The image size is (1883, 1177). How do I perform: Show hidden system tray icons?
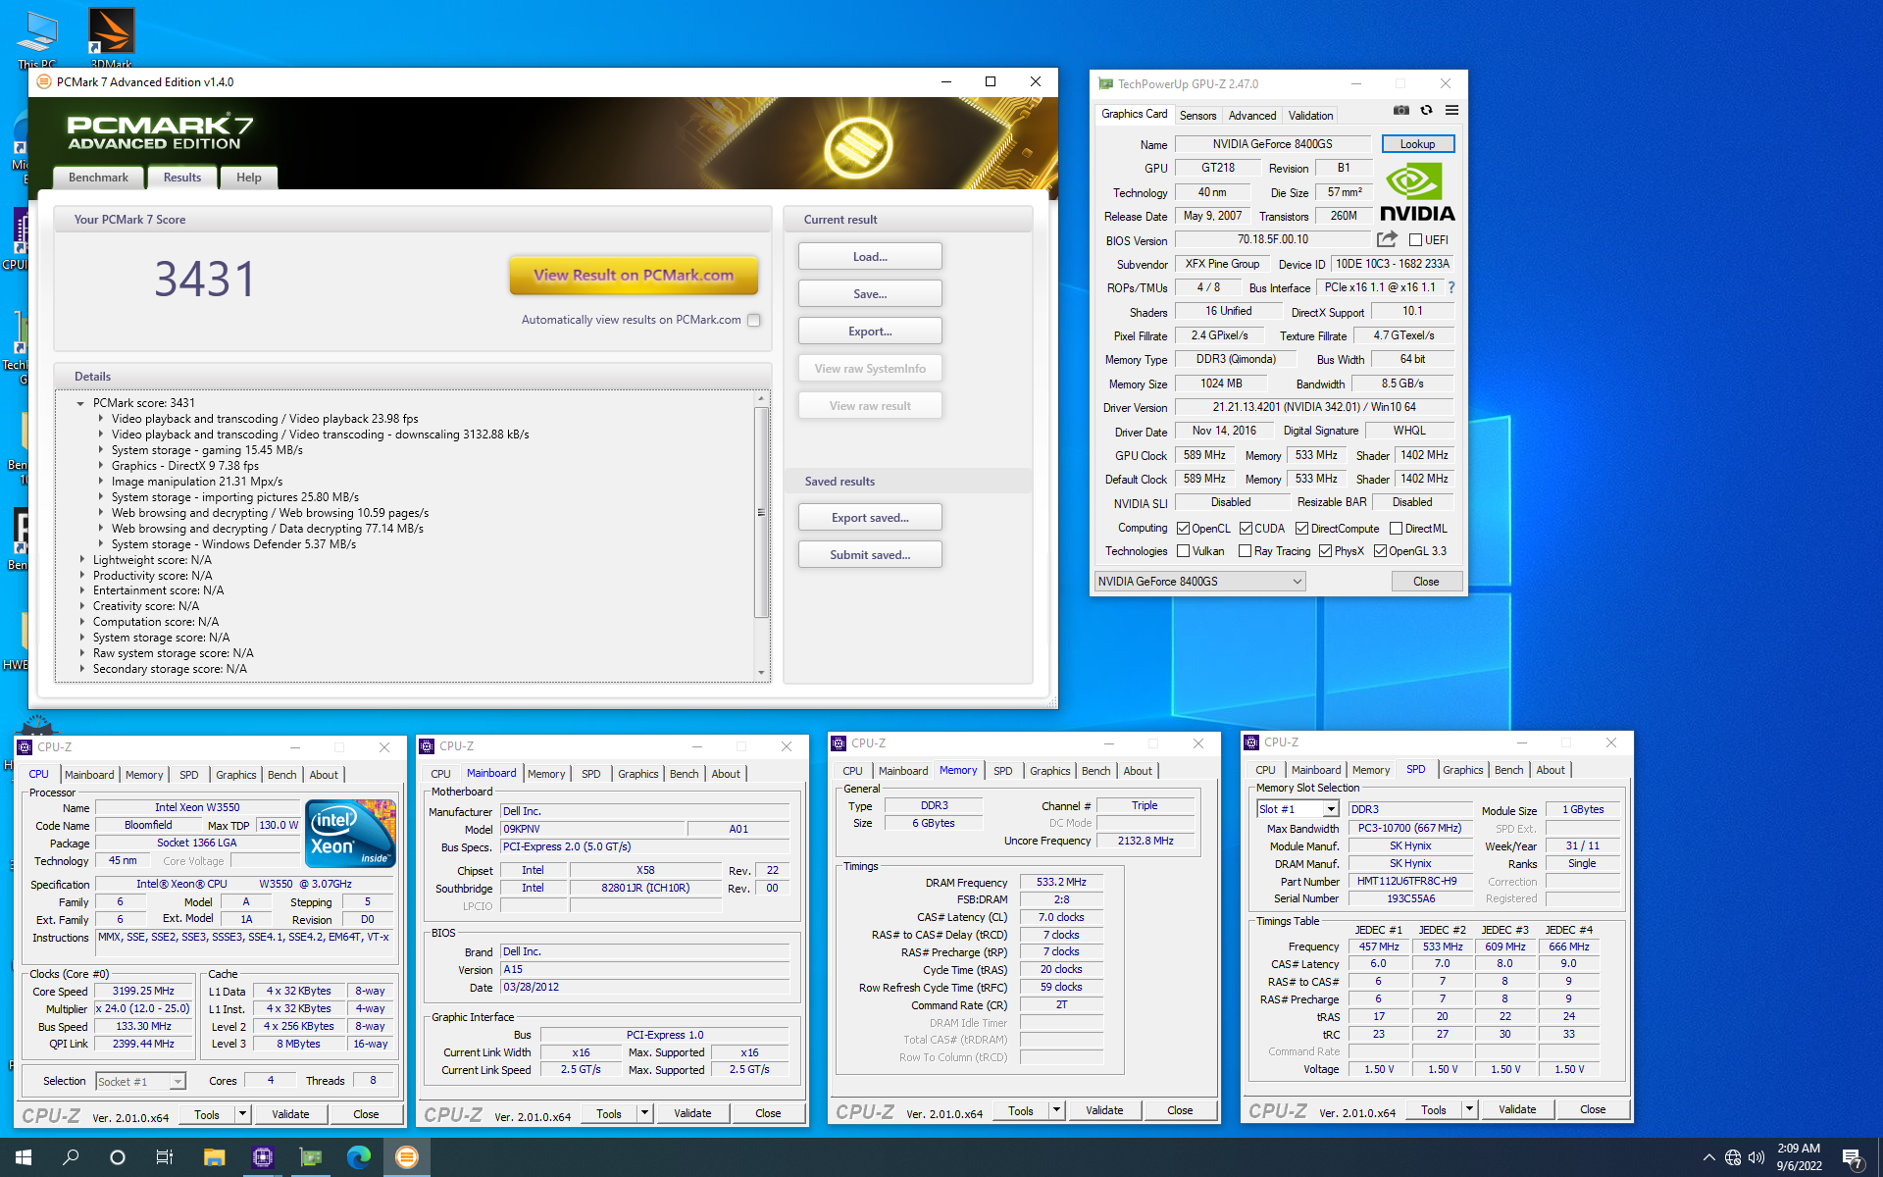tap(1709, 1157)
